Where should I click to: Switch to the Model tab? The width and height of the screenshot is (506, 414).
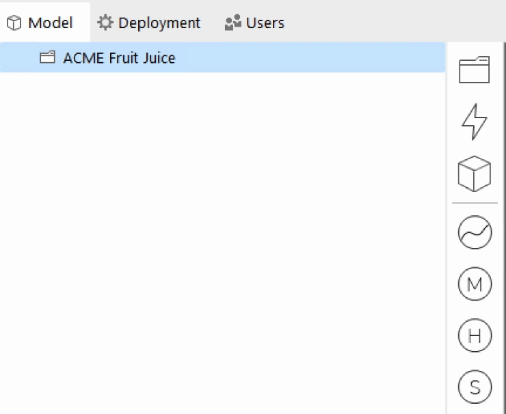tap(44, 23)
